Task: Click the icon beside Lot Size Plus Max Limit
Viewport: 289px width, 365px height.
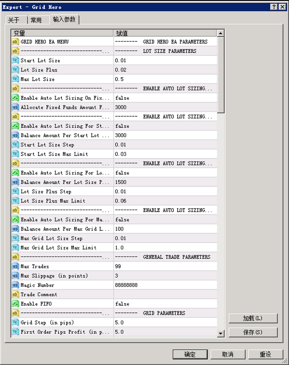Action: [x=15, y=201]
